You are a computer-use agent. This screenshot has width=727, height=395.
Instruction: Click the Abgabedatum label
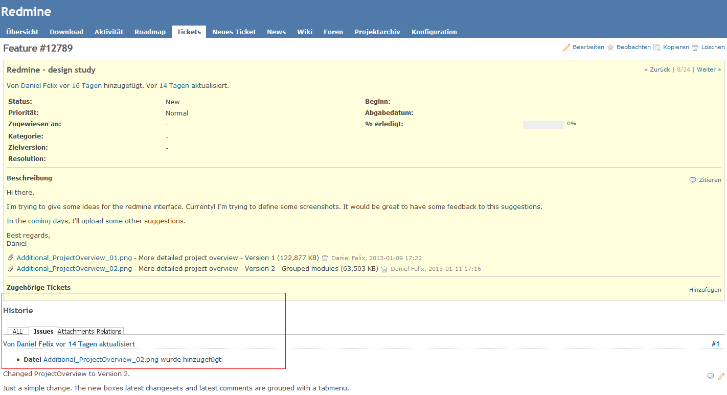389,113
